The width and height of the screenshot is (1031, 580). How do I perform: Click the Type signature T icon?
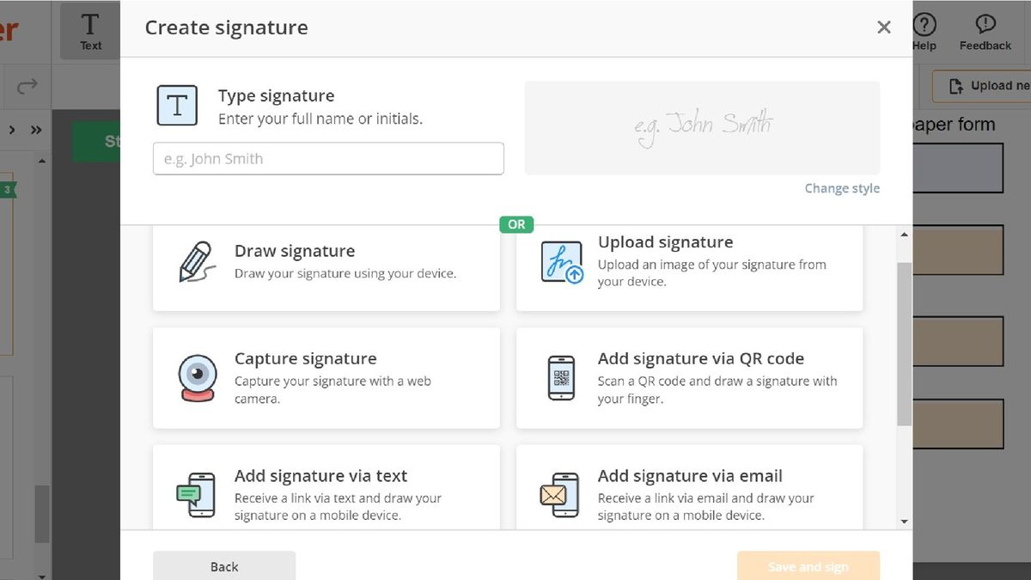pos(177,106)
